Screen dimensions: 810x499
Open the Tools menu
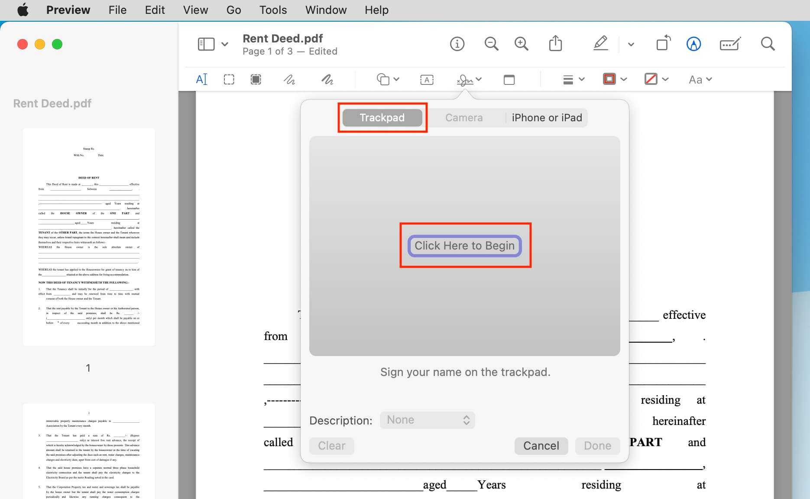click(272, 10)
